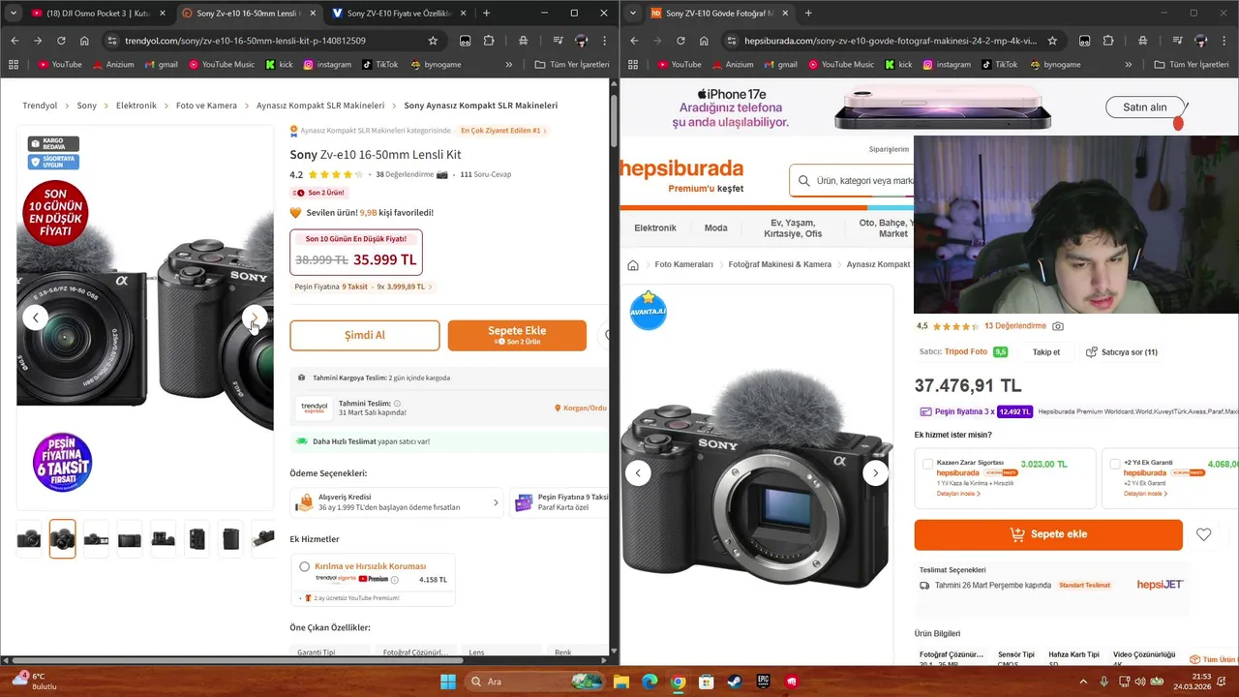The height and width of the screenshot is (697, 1239).
Task: Open Chrome three-dot menu in Hepsiburada window
Action: 1225,41
